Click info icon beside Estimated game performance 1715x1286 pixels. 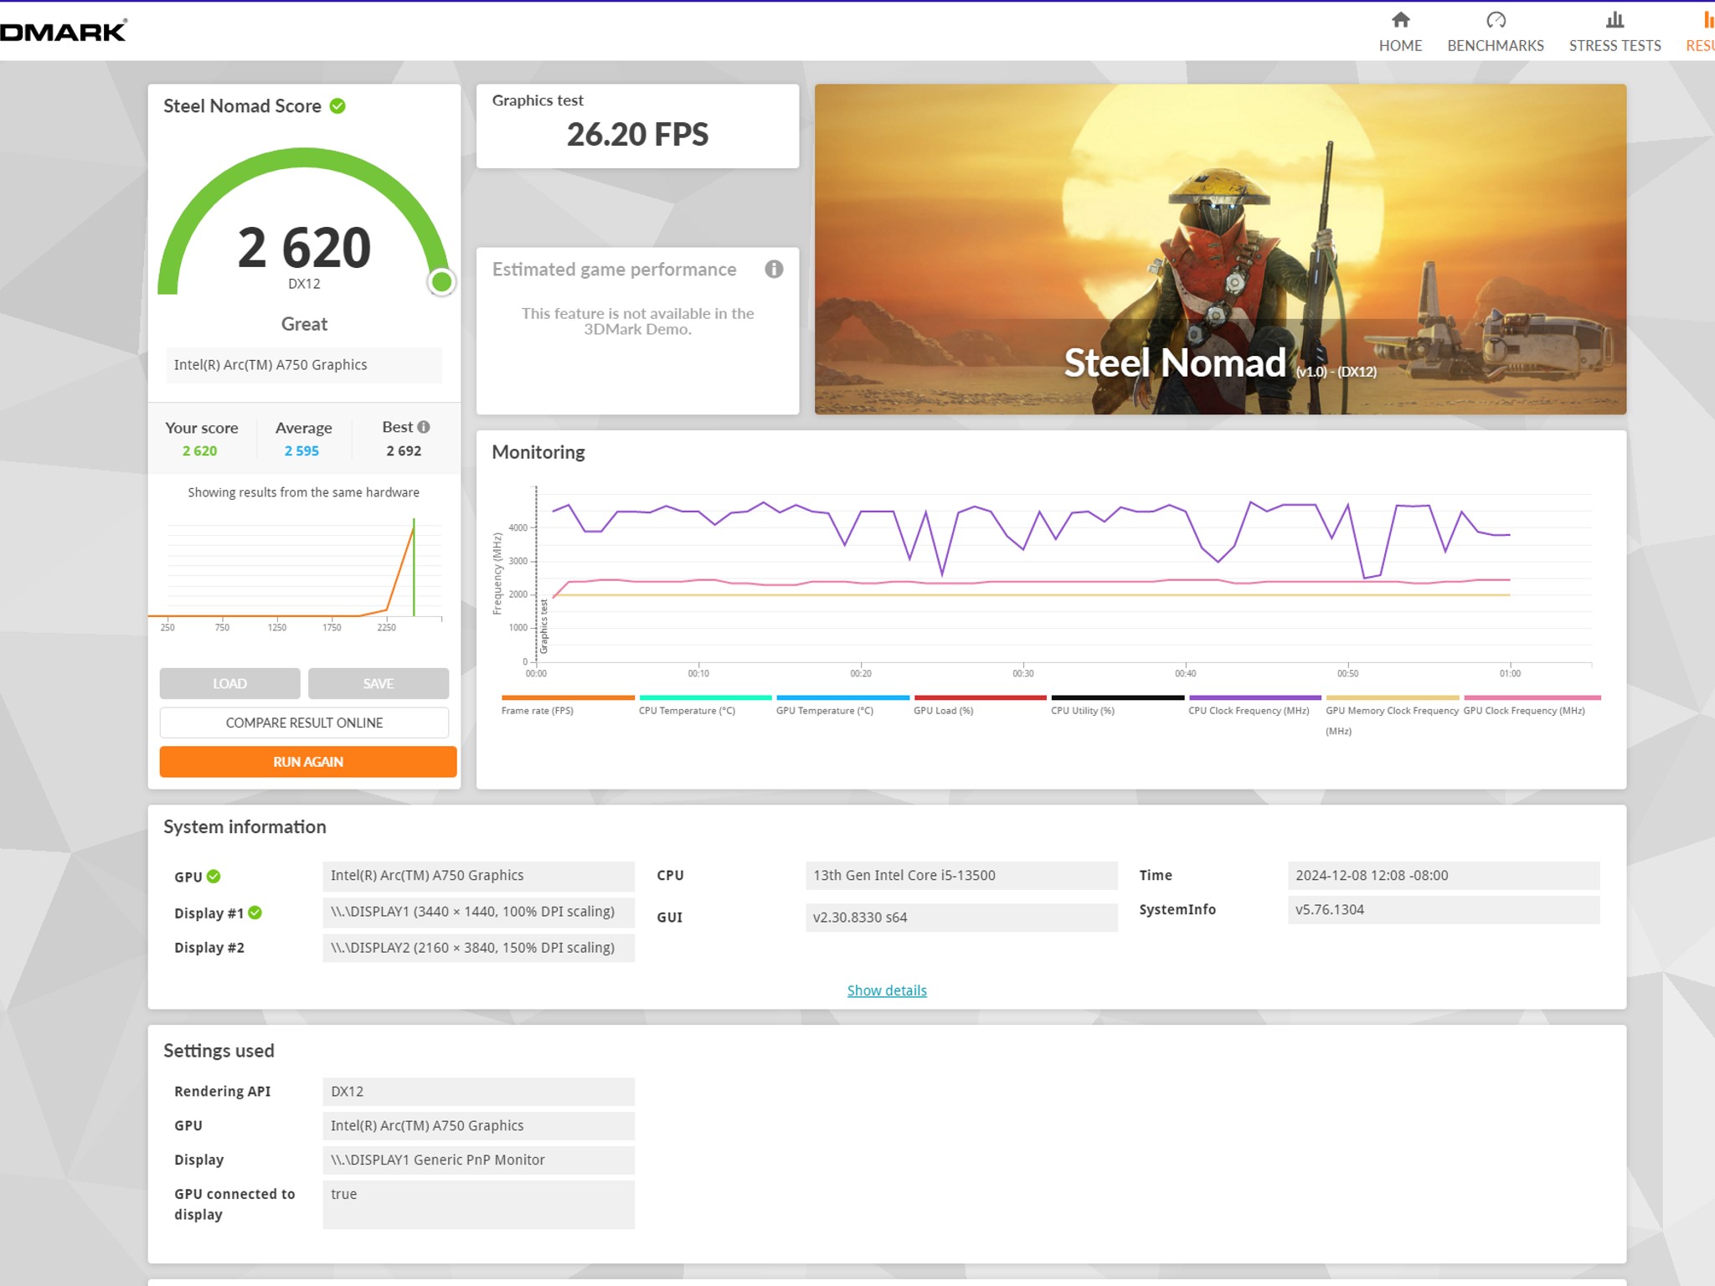(774, 269)
